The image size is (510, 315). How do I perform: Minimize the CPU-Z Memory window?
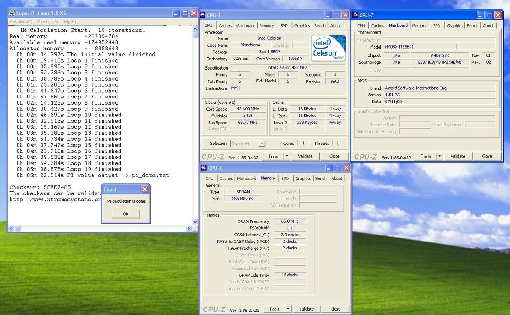[x=329, y=168]
